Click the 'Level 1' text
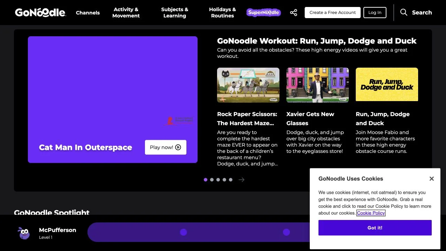 [x=46, y=237]
